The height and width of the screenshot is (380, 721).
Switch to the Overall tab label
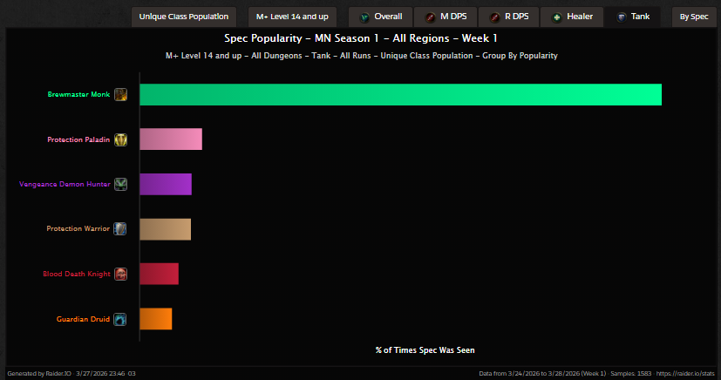(388, 17)
